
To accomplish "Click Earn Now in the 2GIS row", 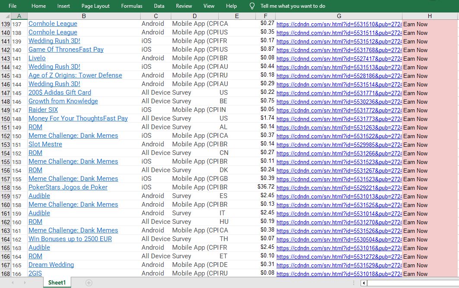I will pos(415,274).
